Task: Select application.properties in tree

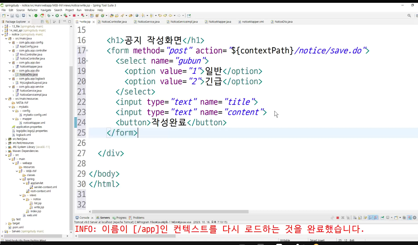Action: (x=29, y=127)
